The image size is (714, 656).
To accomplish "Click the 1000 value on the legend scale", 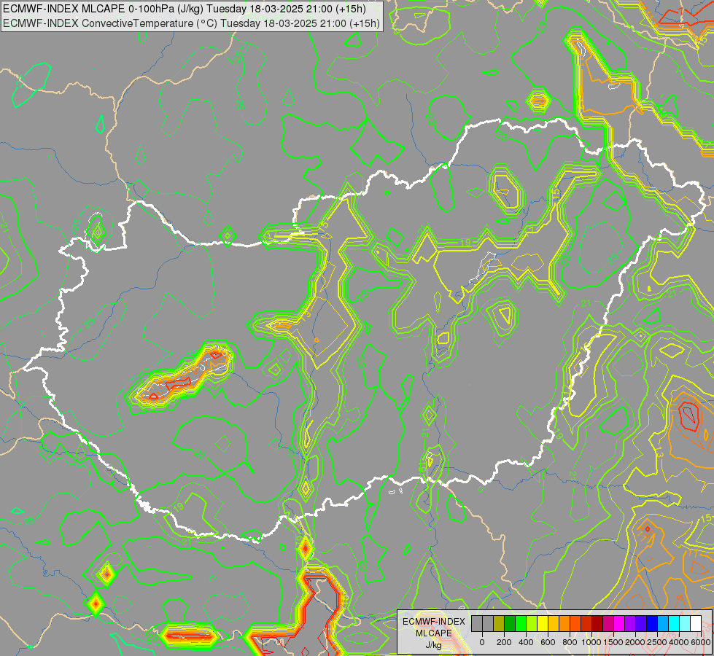I will pos(591,642).
